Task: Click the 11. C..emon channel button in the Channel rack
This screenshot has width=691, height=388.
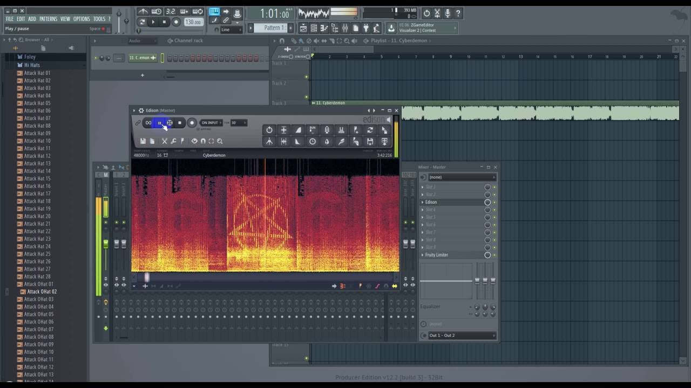Action: [x=143, y=58]
